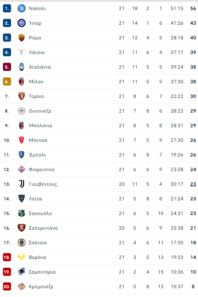
Task: Click the Sampdoria crest icon
Action: coord(21,272)
